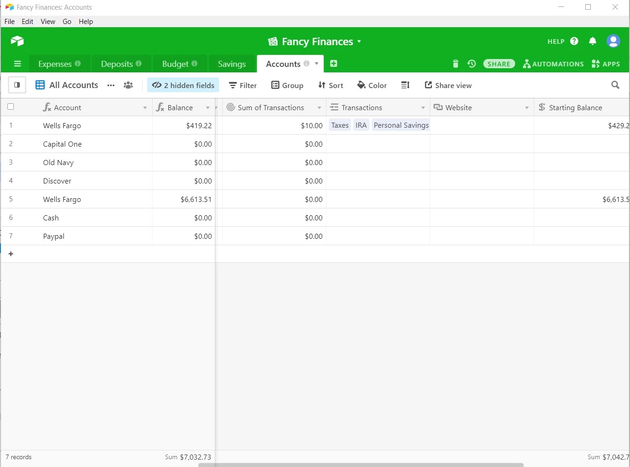Open base revision history clock icon

coord(471,64)
